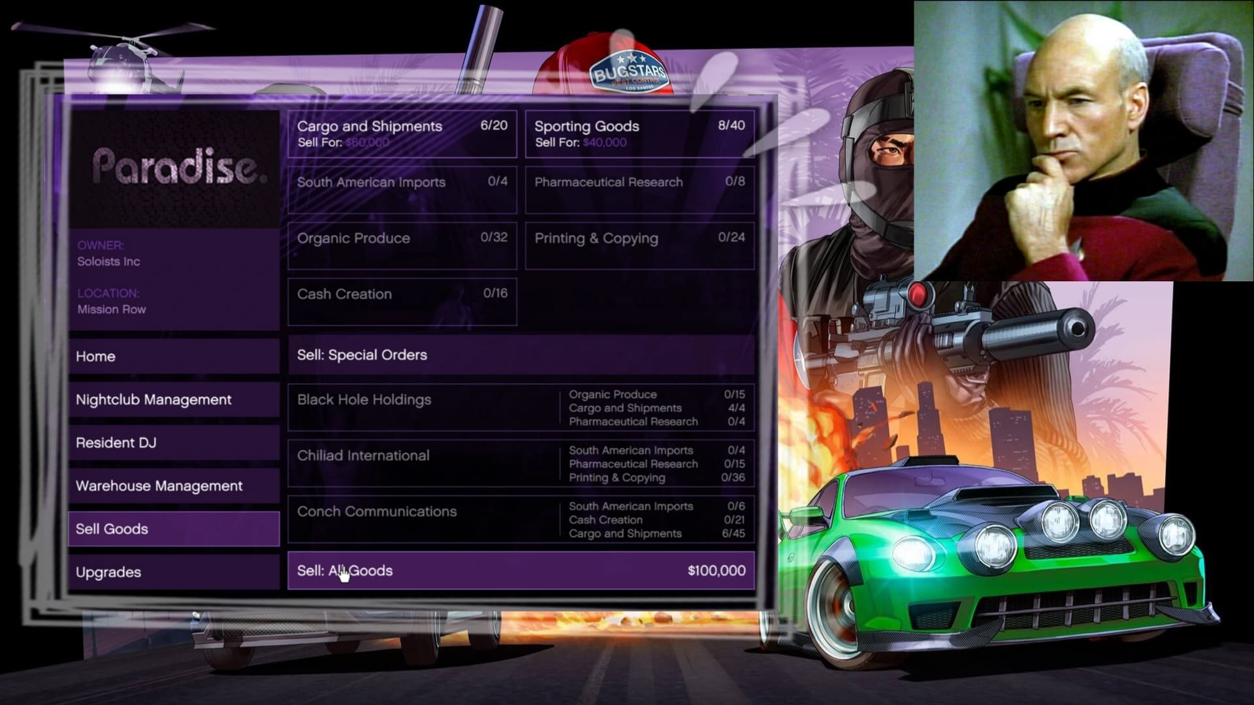
Task: Click the Paradise nightclub logo
Action: point(179,166)
